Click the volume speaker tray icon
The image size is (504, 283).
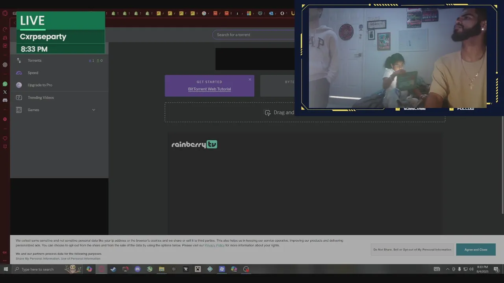(471, 269)
